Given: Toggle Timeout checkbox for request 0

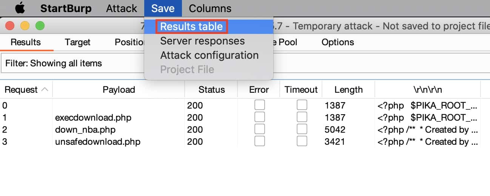Looking at the screenshot, I should (302, 105).
